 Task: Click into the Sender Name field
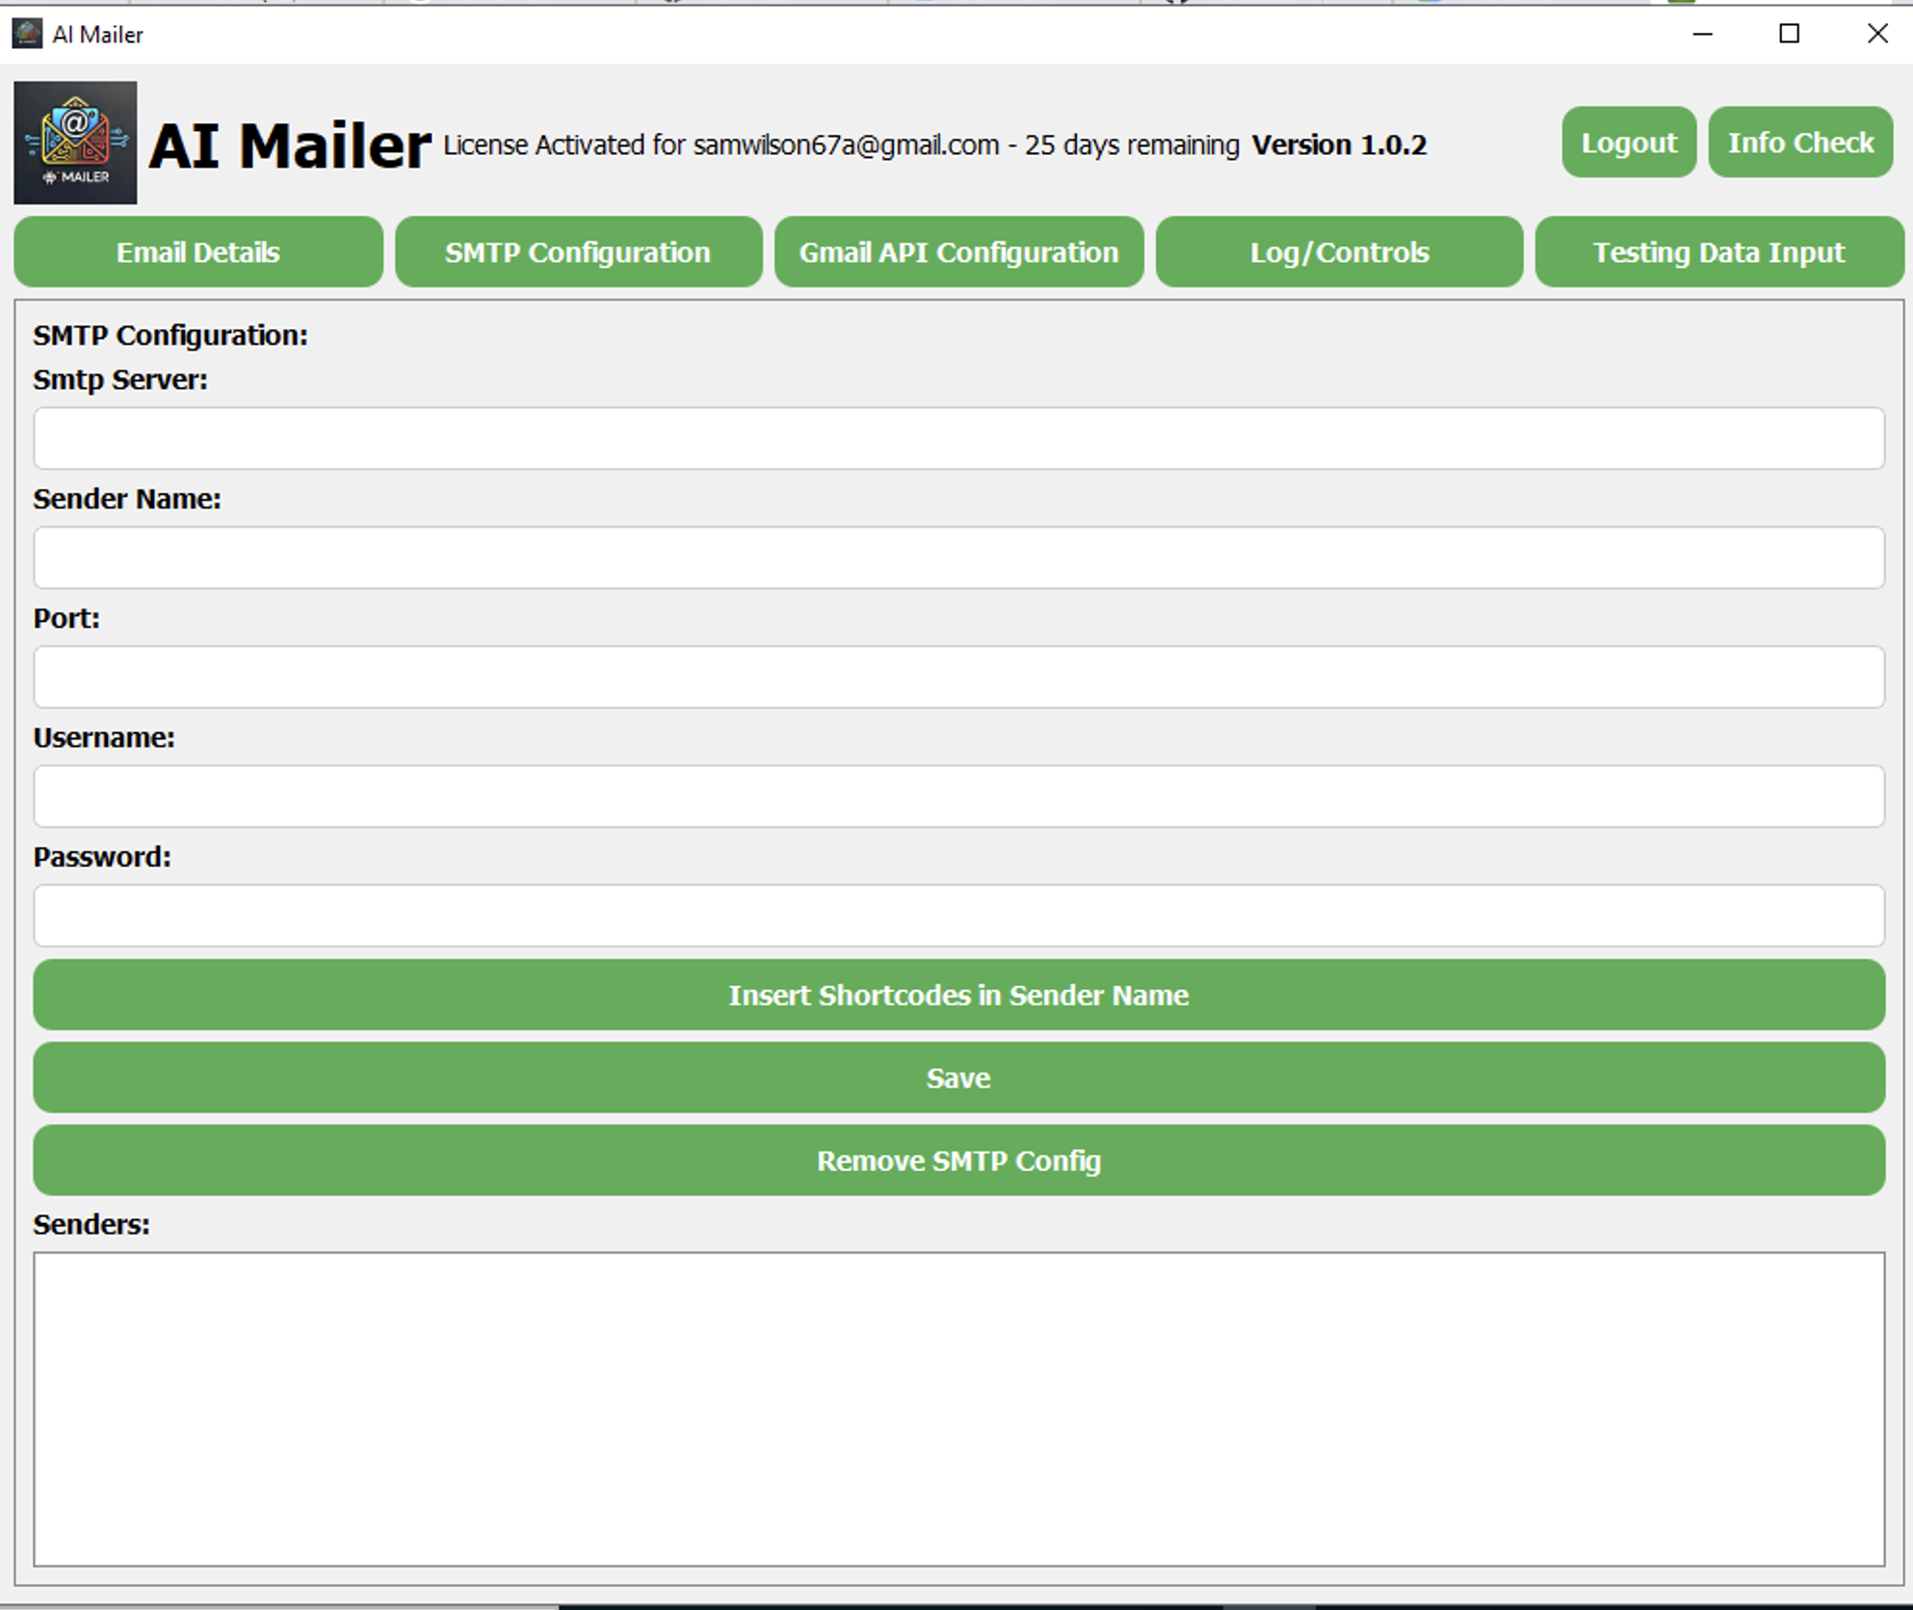(x=958, y=558)
